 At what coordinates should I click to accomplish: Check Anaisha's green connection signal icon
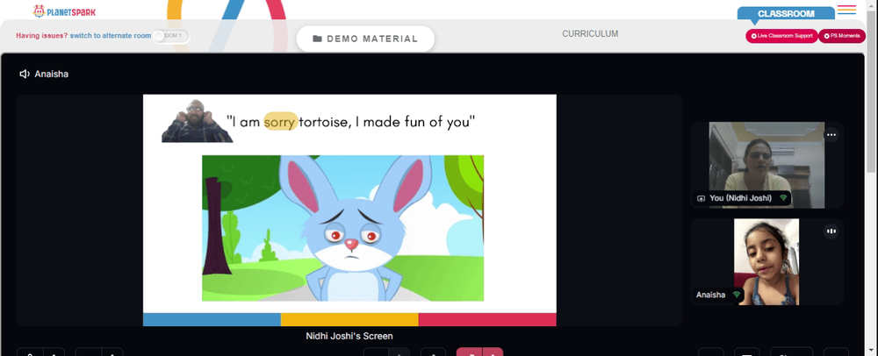(737, 295)
